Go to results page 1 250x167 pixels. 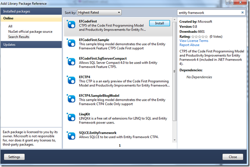[x=120, y=145]
